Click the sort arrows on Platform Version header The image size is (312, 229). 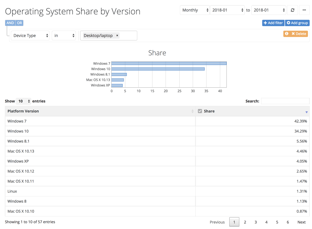click(x=192, y=111)
